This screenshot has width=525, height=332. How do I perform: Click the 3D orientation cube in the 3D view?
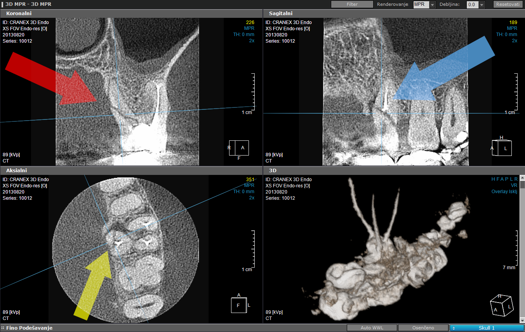502,305
